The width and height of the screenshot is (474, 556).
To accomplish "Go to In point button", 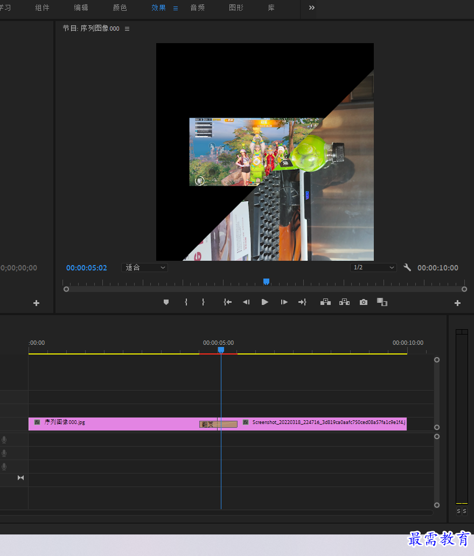I will [228, 302].
